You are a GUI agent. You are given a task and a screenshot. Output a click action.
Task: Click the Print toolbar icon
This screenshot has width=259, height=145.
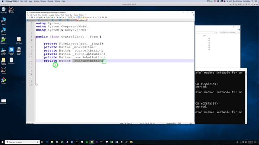point(41,17)
